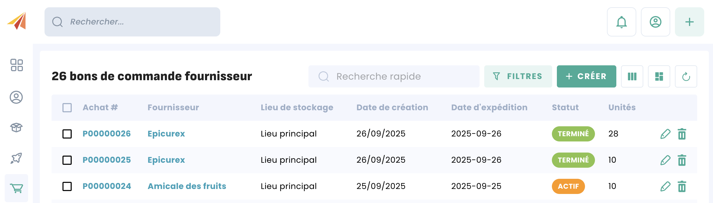Open the notifications bell
Screen dimensions: 713x203
click(621, 22)
